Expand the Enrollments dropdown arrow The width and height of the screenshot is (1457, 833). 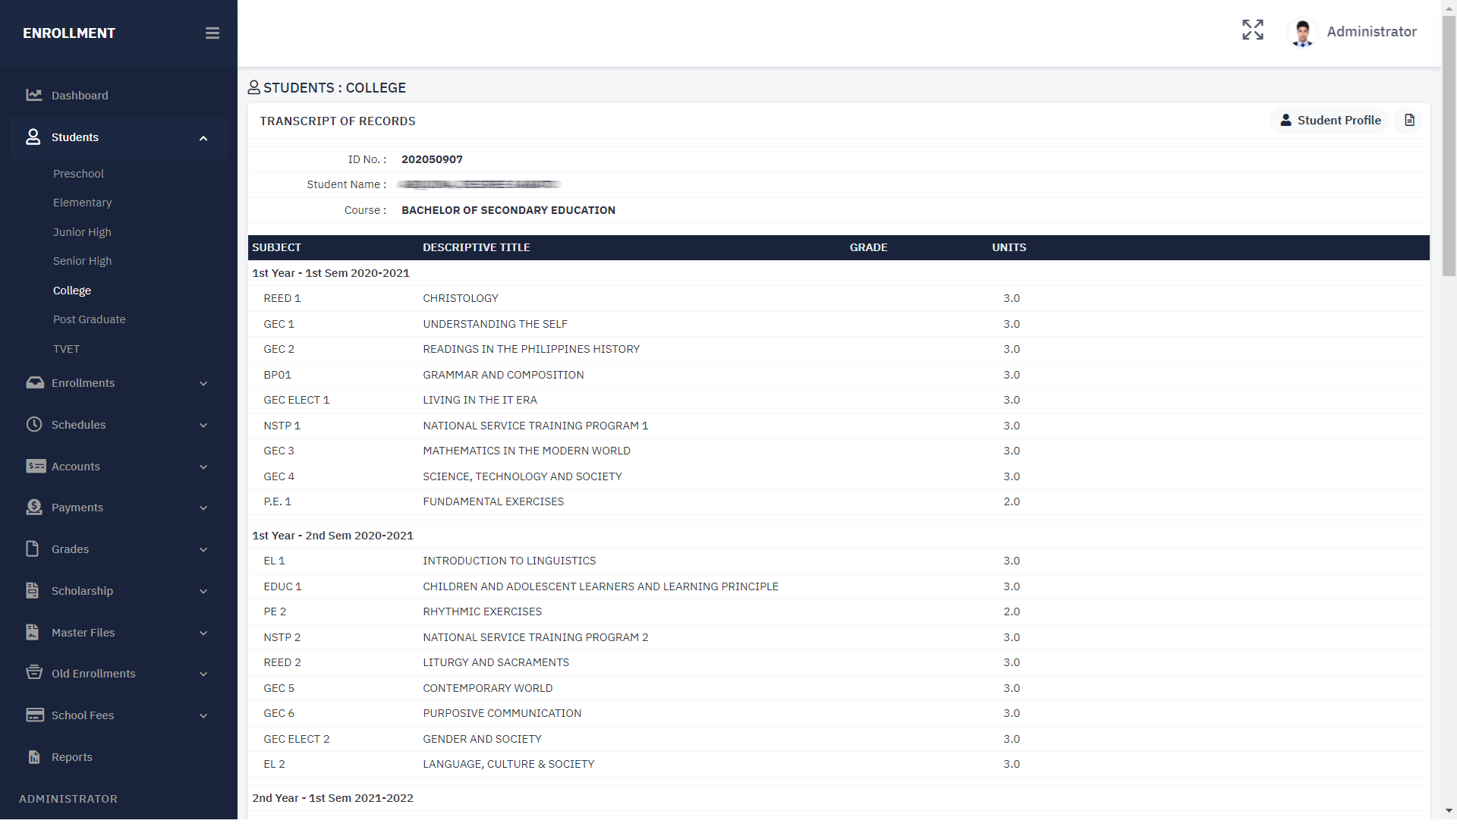[x=203, y=384]
